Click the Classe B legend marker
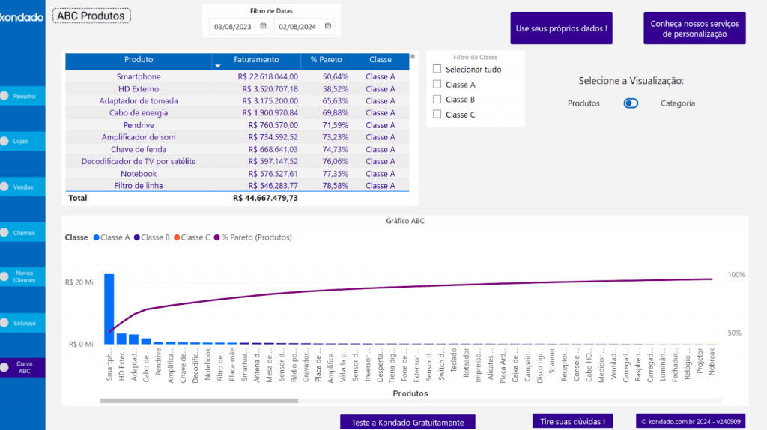767x430 pixels. (x=137, y=237)
